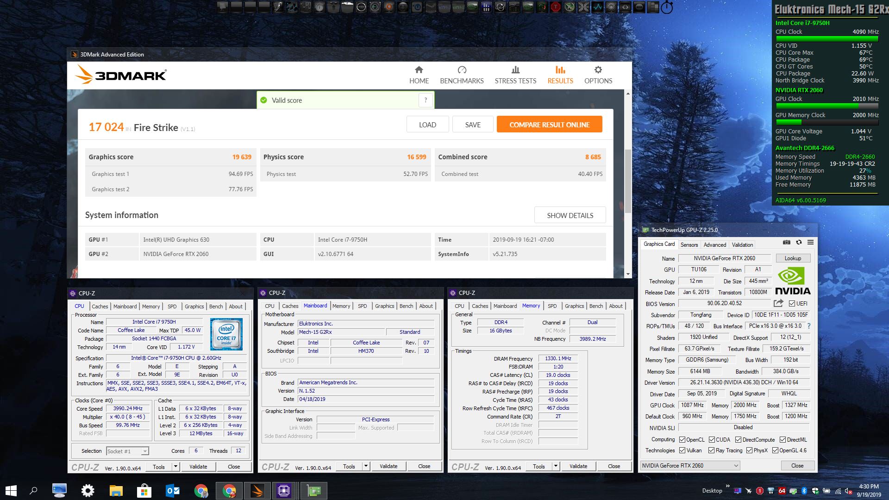Click the blue waveform icon in top dock
This screenshot has height=500, width=889.
[x=597, y=7]
